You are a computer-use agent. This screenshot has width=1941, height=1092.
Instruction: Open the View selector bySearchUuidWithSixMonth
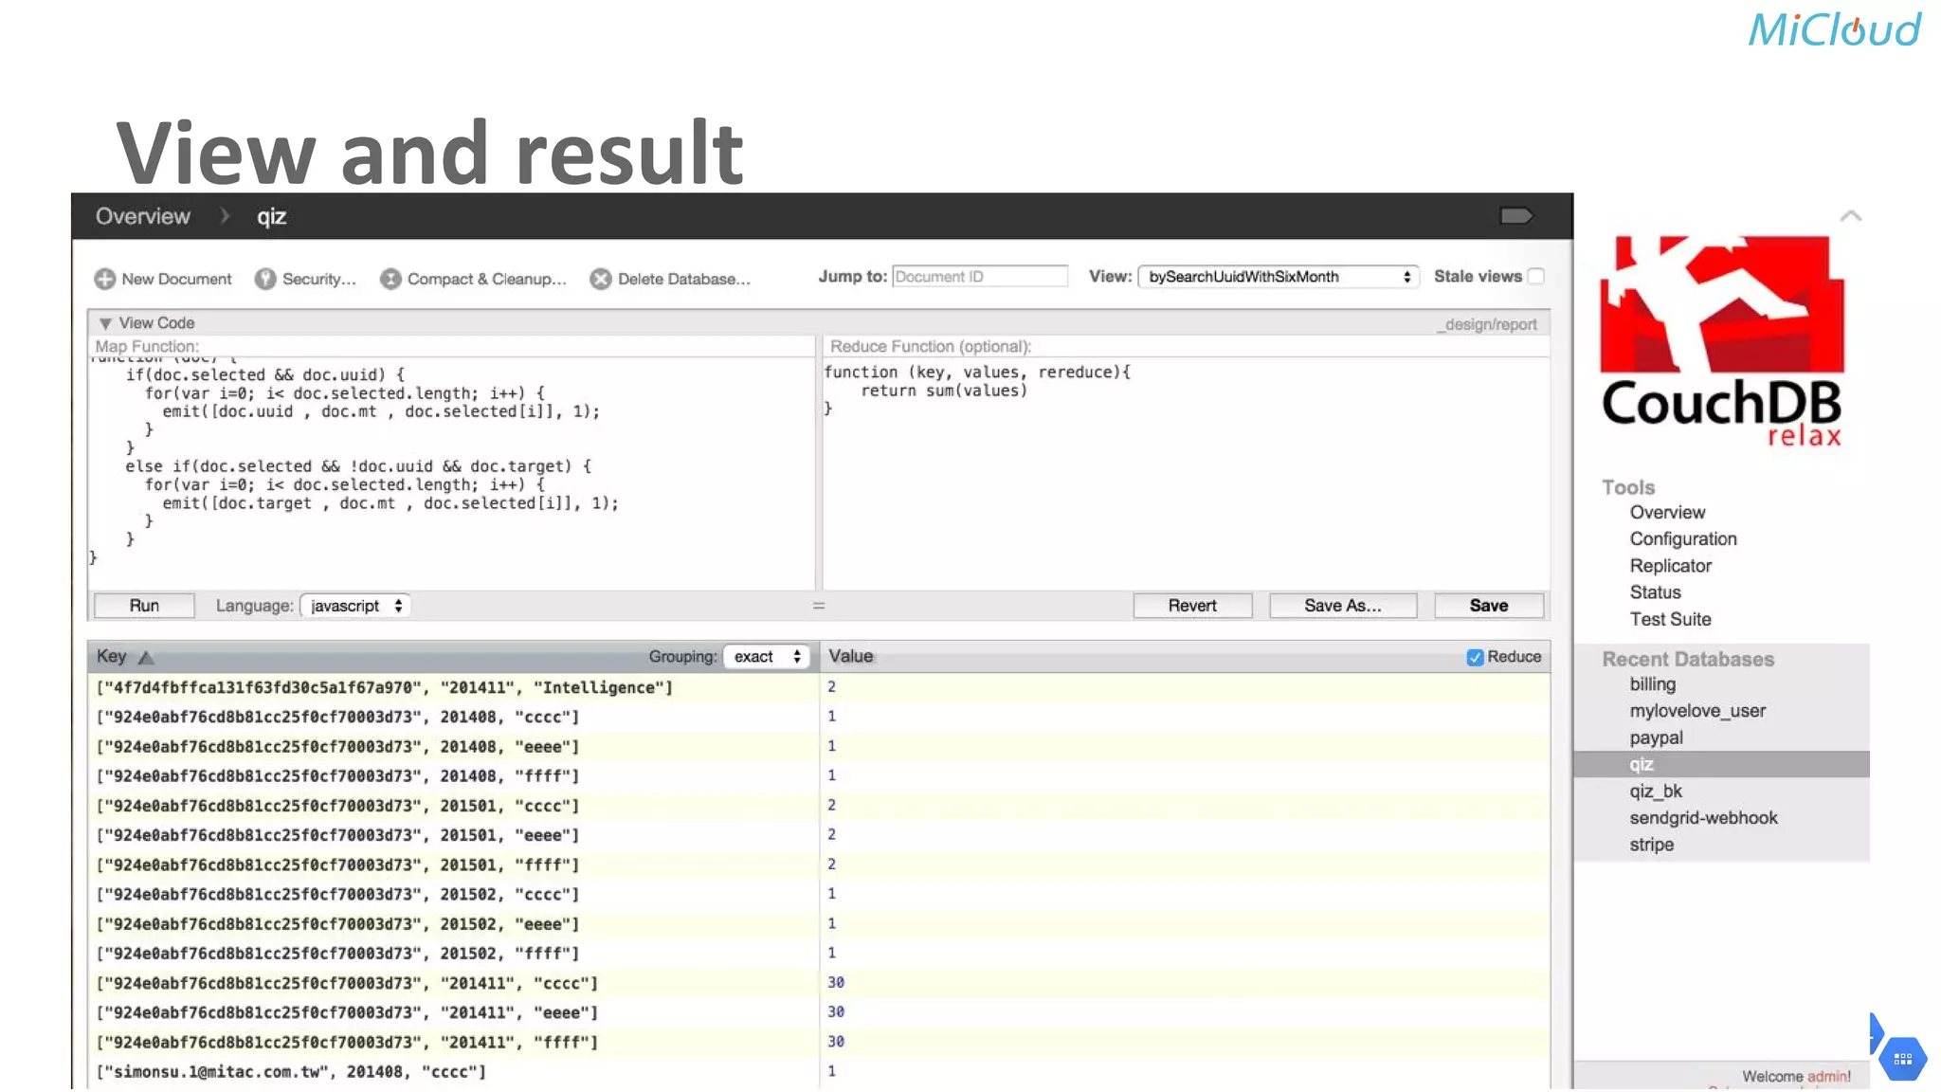1278,277
